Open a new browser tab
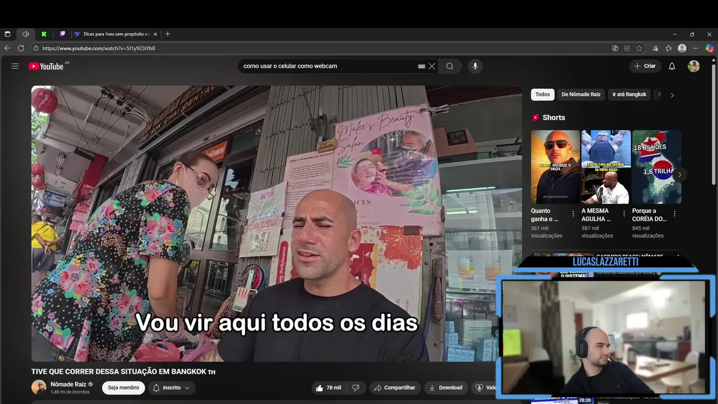The image size is (718, 404). click(x=167, y=34)
